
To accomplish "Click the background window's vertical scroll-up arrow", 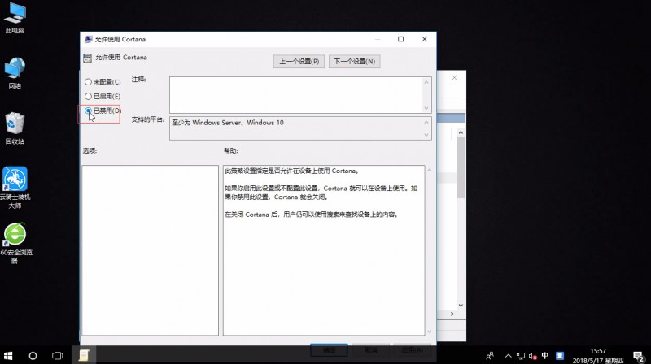I will [461, 132].
